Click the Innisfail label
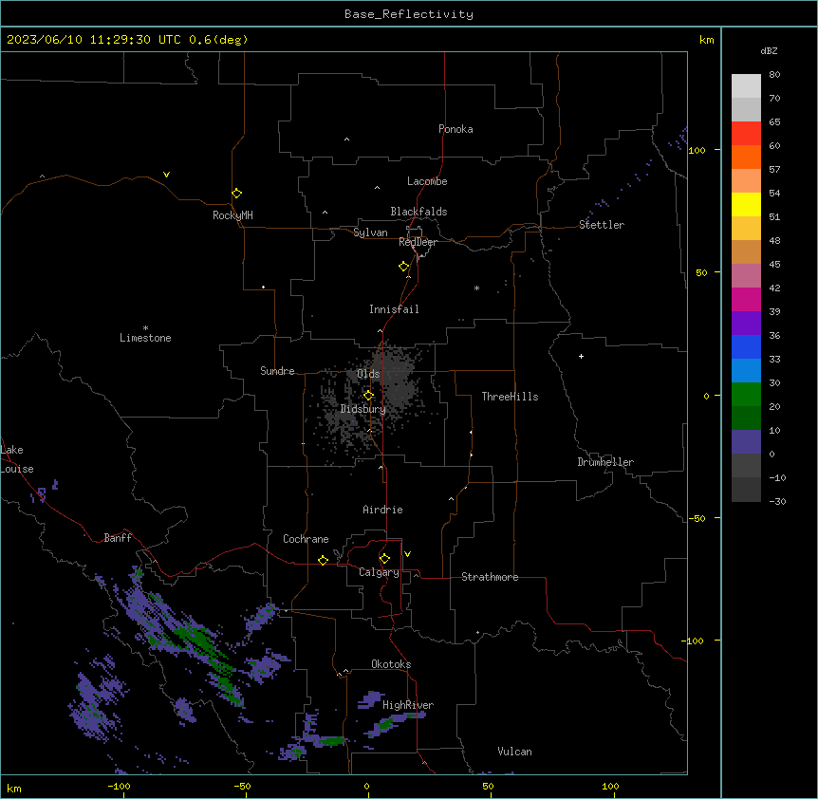The height and width of the screenshot is (799, 818). (x=394, y=309)
